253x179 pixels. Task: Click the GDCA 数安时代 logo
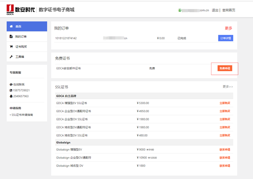coord(21,10)
